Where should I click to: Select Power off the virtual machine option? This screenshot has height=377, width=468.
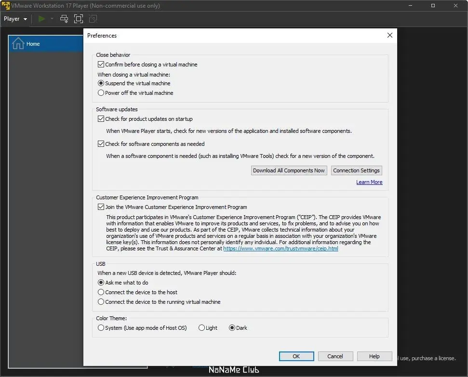coord(135,93)
